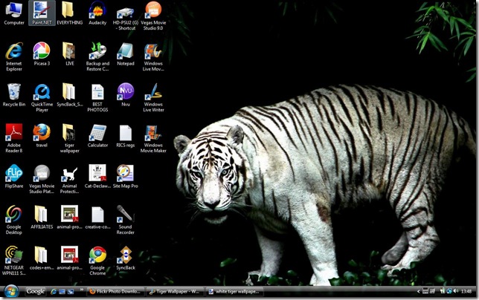This screenshot has height=300, width=479.
Task: Open the clock showing 13:48
Action: pos(466,292)
